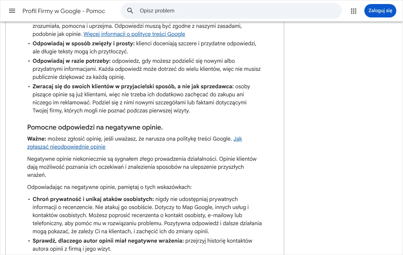This screenshot has width=403, height=255.
Task: Click bold text Zwracaj się do swoich klientów
Action: [x=133, y=87]
